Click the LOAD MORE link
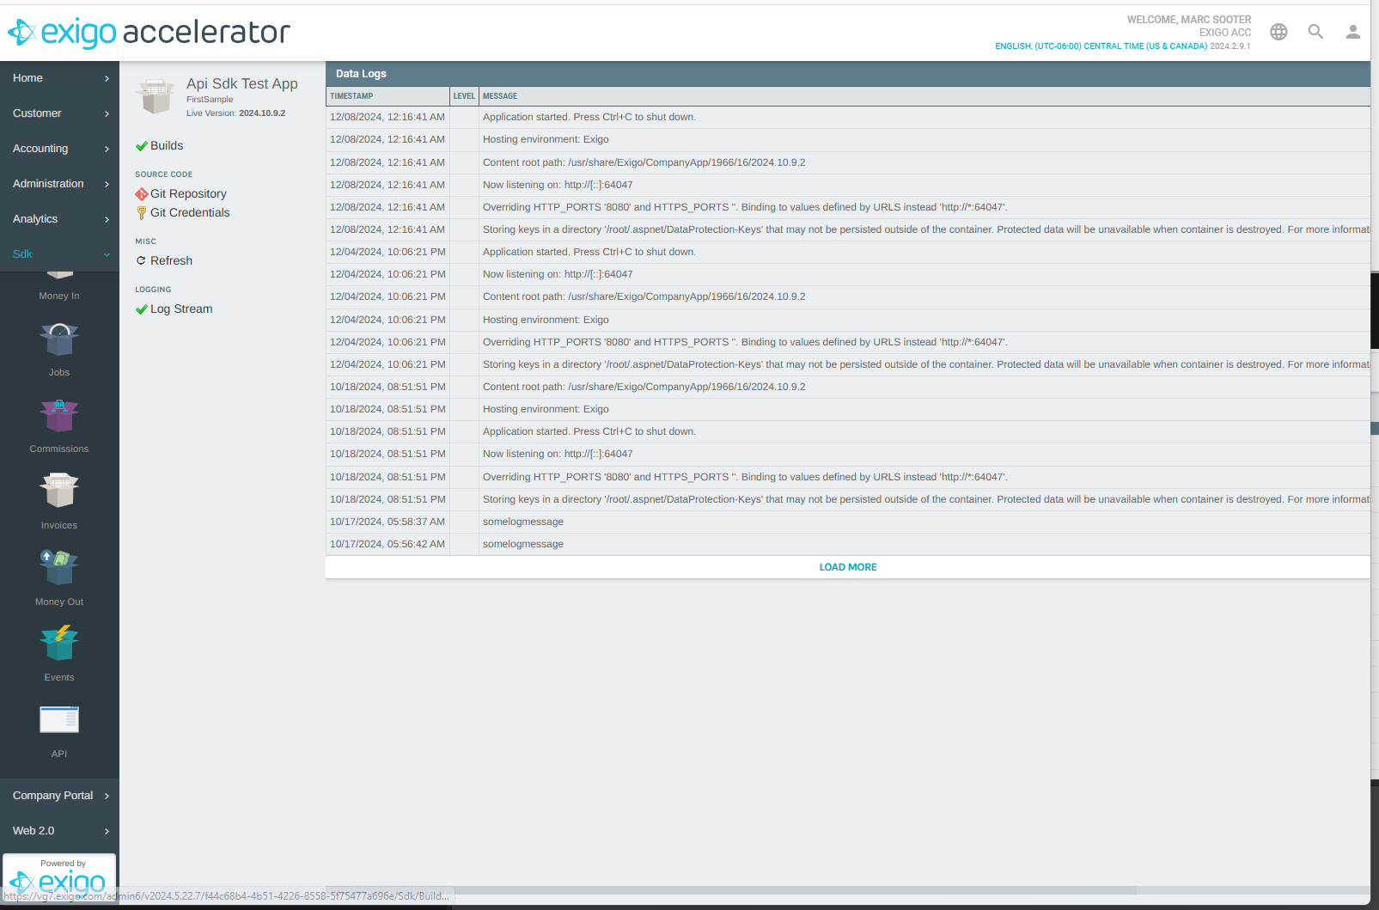The image size is (1379, 910). (847, 567)
